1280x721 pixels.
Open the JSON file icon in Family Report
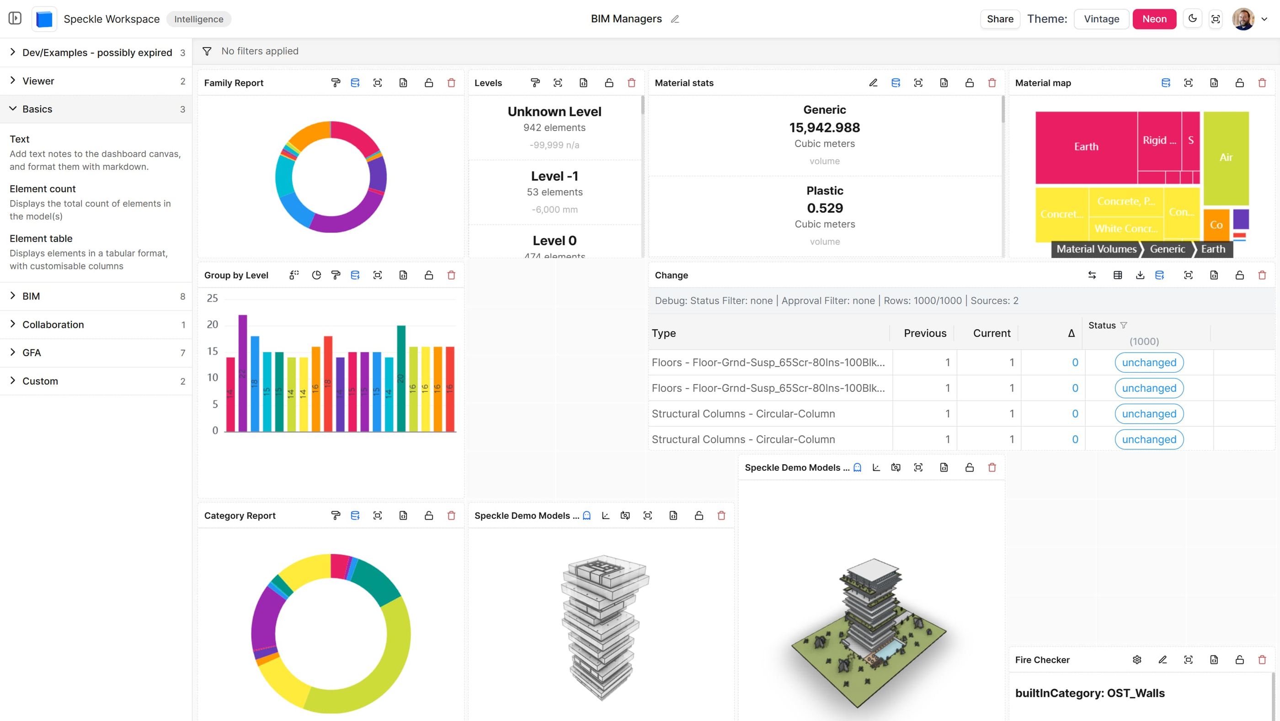(403, 83)
